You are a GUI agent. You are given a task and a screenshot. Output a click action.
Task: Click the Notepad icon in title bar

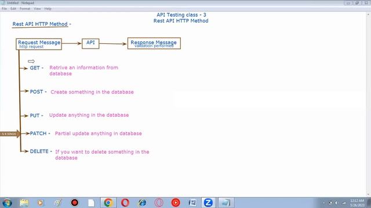pos(3,3)
